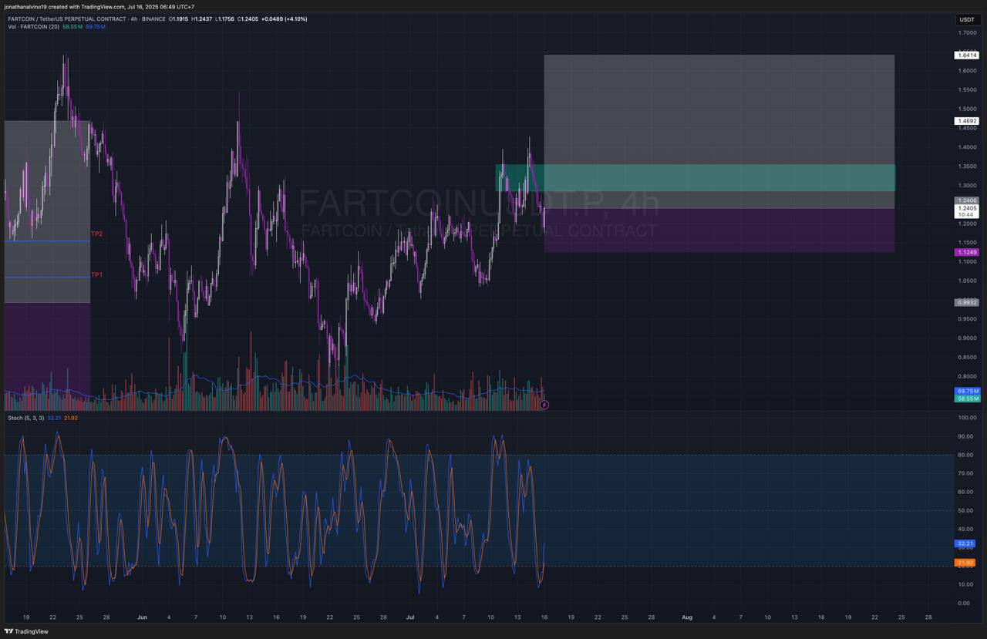This screenshot has width=987, height=639.
Task: Click the purple lightning bolt event icon
Action: (x=544, y=405)
